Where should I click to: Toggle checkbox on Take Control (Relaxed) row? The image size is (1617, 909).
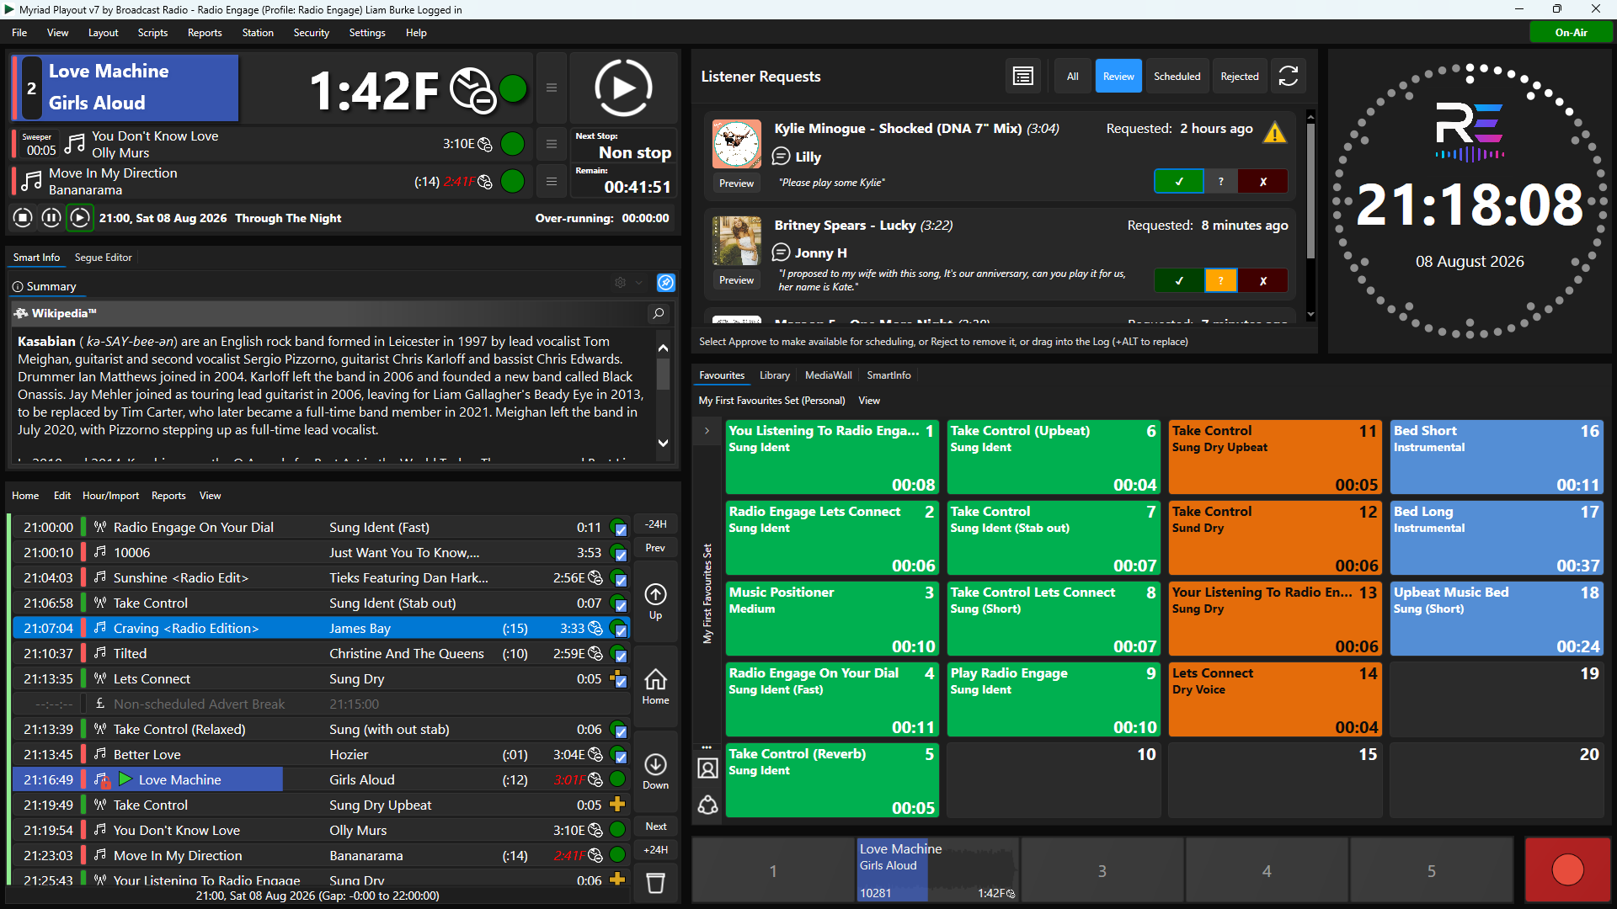click(x=620, y=731)
